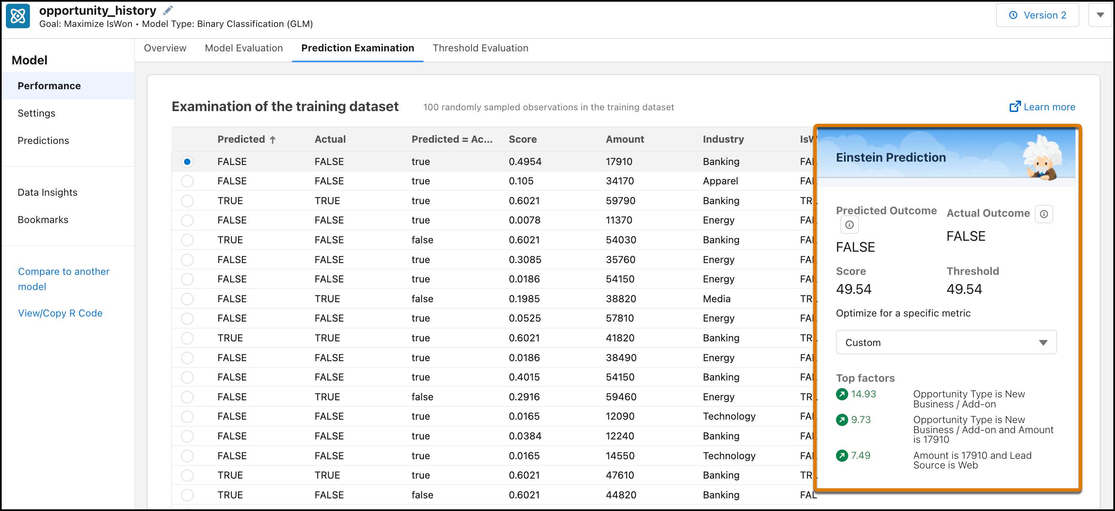Click the green arrow icon beside 14.93
Viewport: 1115px width, 511px height.
click(x=842, y=394)
